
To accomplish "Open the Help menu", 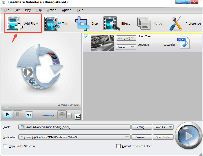I will coord(80,10).
